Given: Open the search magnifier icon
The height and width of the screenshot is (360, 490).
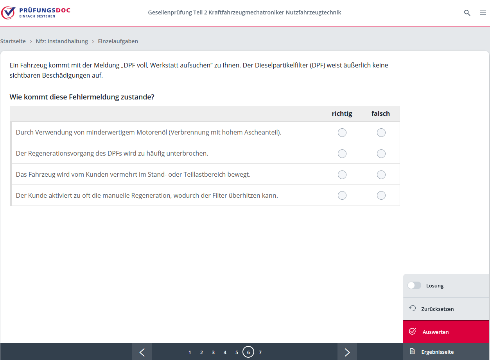Looking at the screenshot, I should pos(467,13).
